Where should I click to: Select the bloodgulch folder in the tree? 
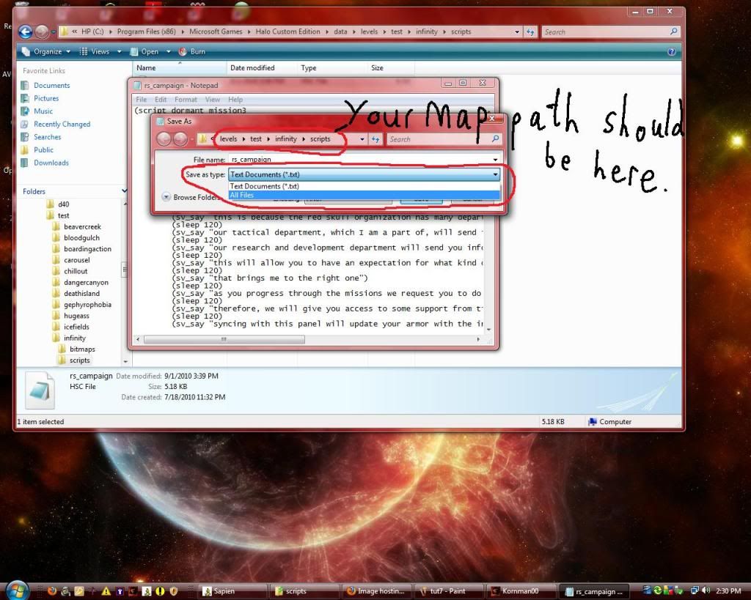[81, 238]
